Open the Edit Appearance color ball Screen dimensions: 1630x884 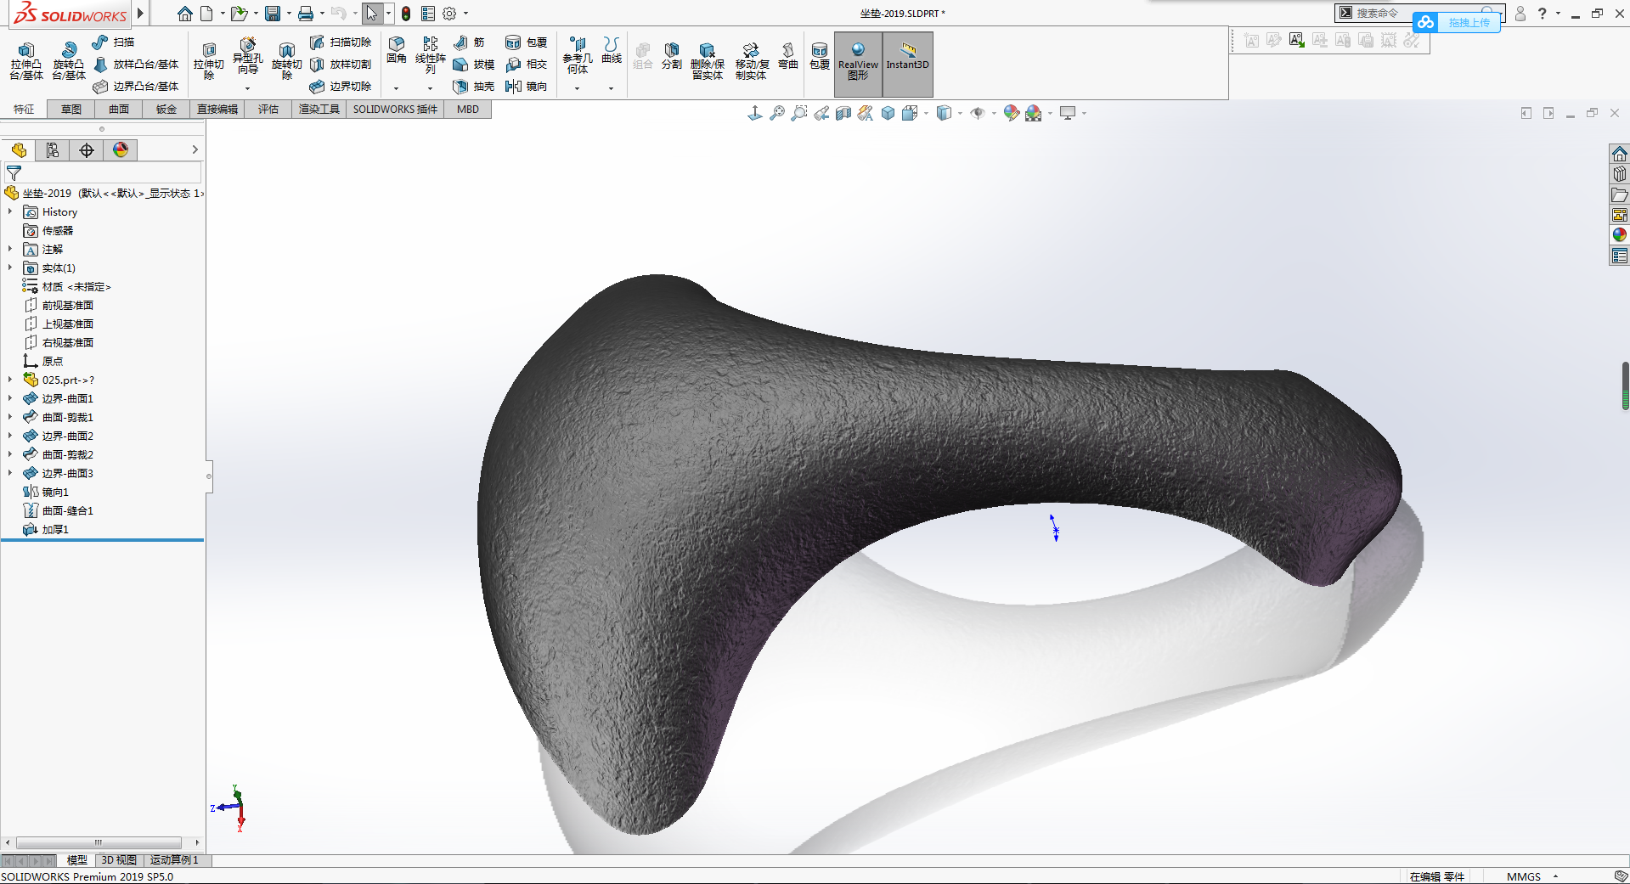1011,113
